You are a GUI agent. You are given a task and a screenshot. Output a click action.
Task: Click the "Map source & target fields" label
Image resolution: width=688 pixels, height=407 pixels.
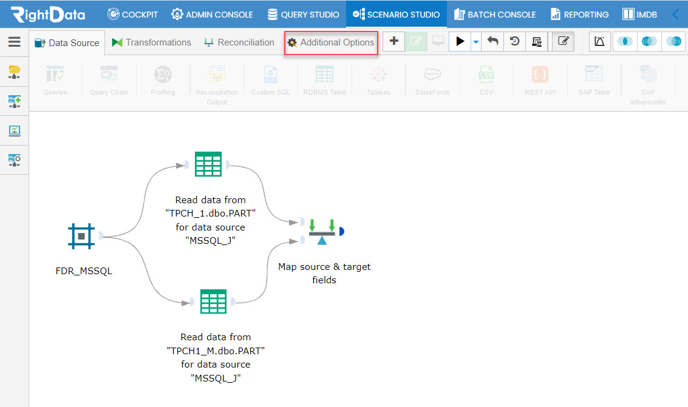coord(324,273)
